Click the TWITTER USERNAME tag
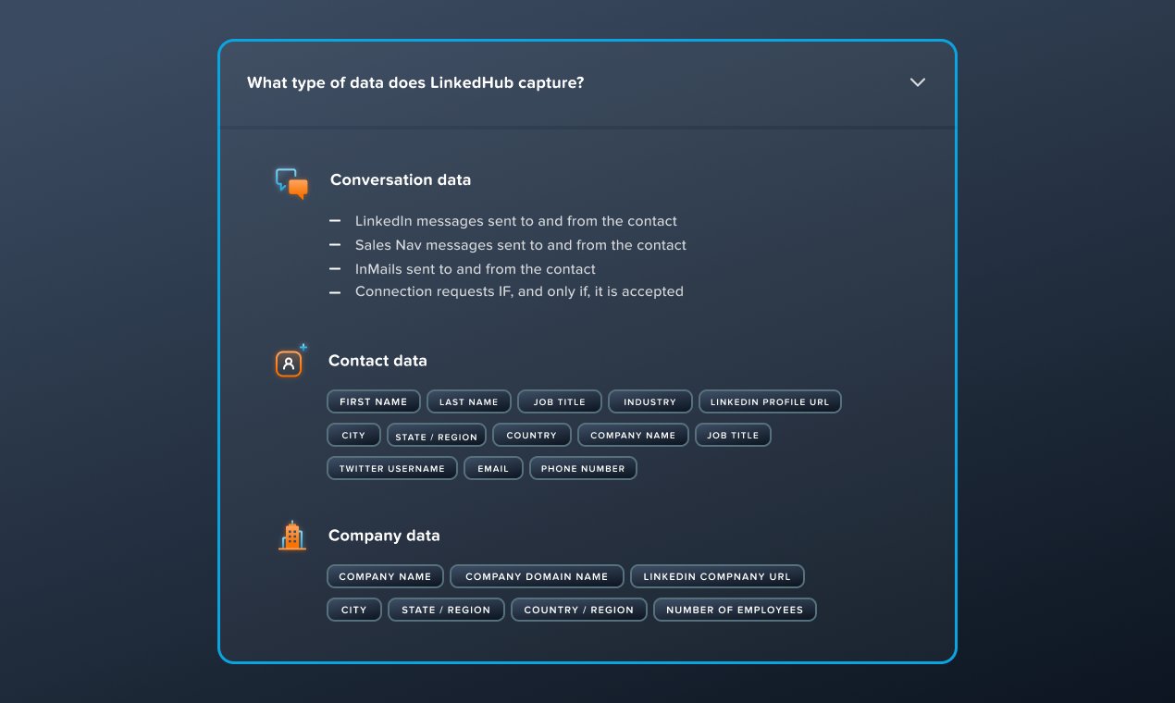 tap(392, 468)
